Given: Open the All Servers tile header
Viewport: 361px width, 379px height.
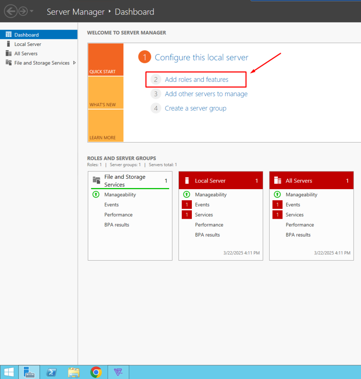Looking at the screenshot, I should tap(311, 181).
